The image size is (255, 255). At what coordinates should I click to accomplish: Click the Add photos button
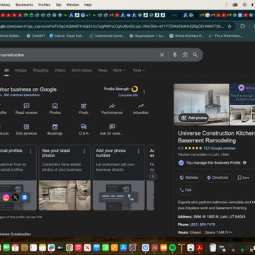click(x=193, y=118)
